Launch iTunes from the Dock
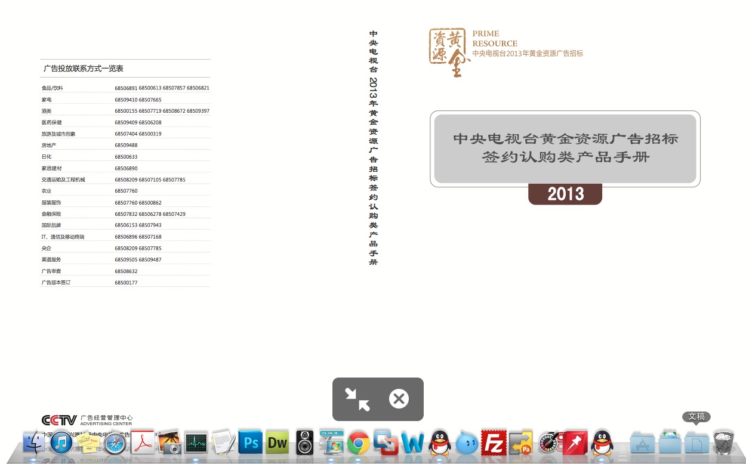Viewport: 746px width, 464px height. 61,443
